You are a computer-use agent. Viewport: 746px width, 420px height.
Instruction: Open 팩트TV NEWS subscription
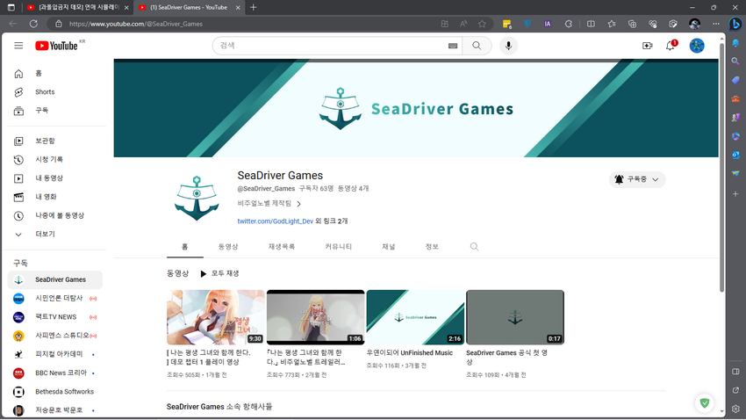[55, 317]
